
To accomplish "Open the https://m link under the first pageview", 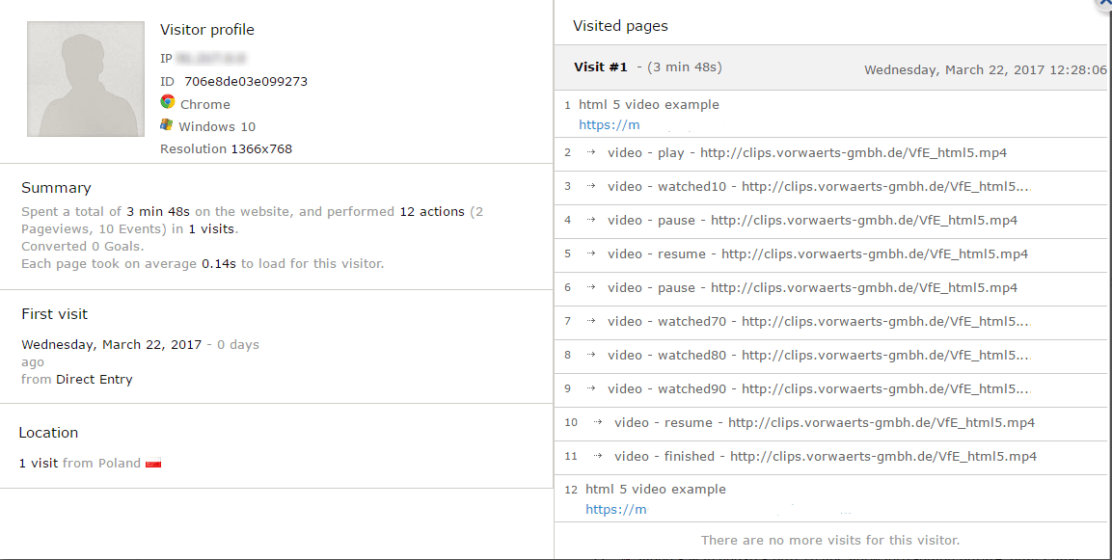I will click(609, 124).
